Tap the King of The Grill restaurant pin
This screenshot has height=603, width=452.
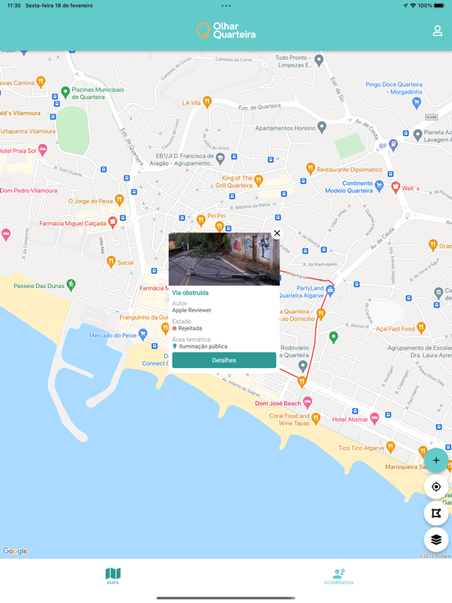pyautogui.click(x=259, y=181)
